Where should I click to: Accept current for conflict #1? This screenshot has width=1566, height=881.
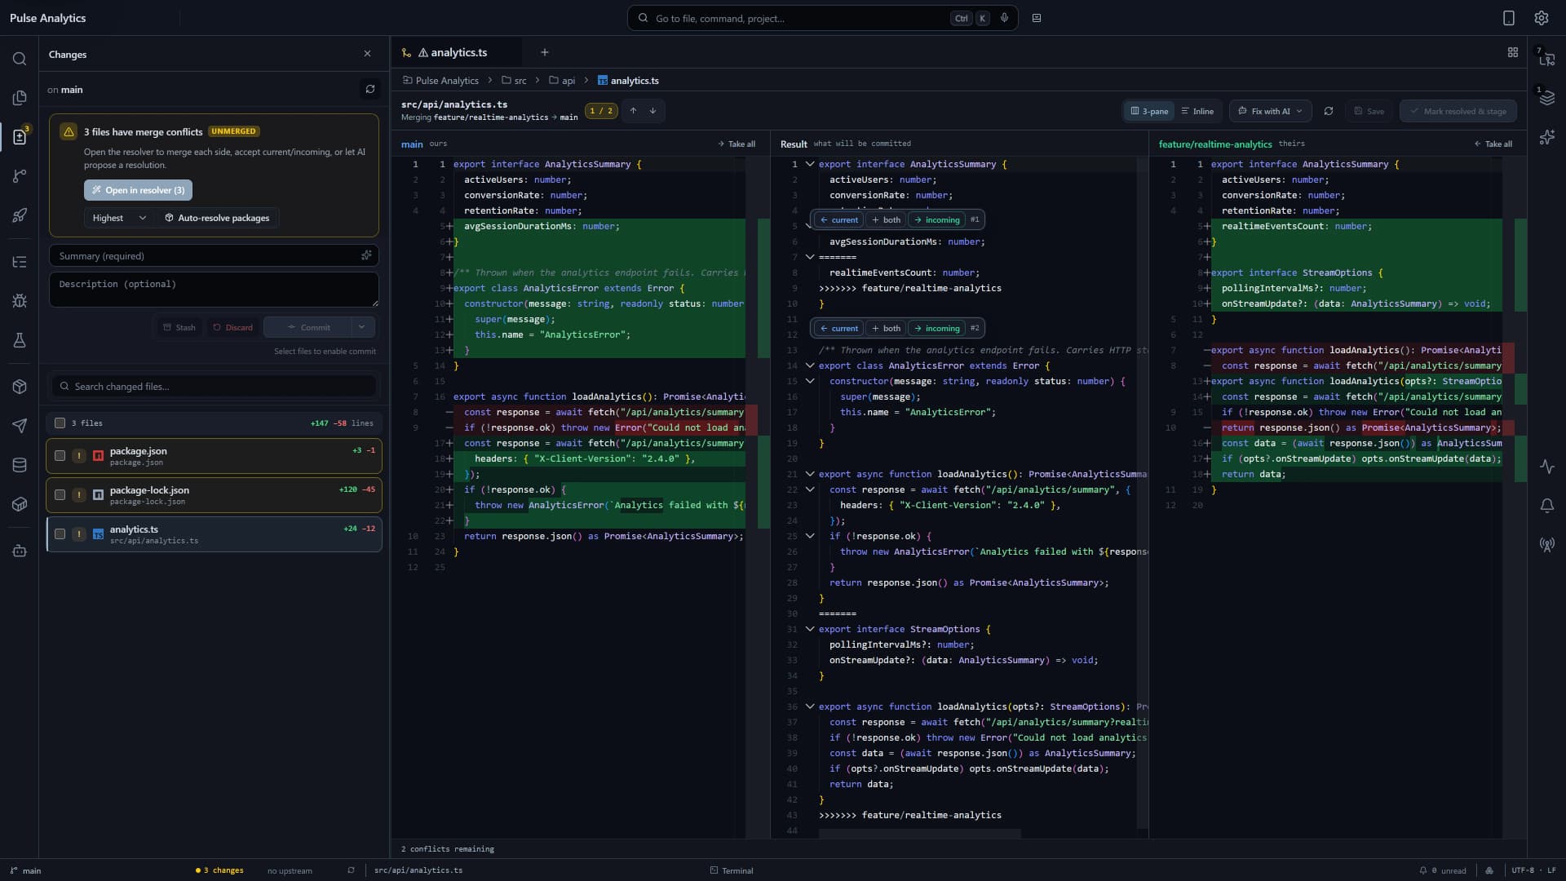coord(838,219)
